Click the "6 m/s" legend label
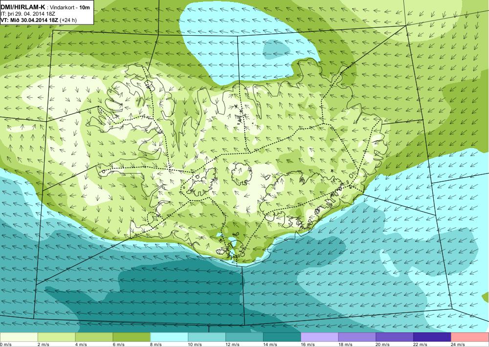 [118, 345]
